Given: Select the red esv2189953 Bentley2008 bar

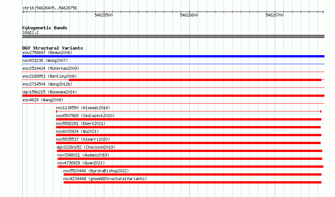Looking at the screenshot, I should pyautogui.click(x=195, y=80).
